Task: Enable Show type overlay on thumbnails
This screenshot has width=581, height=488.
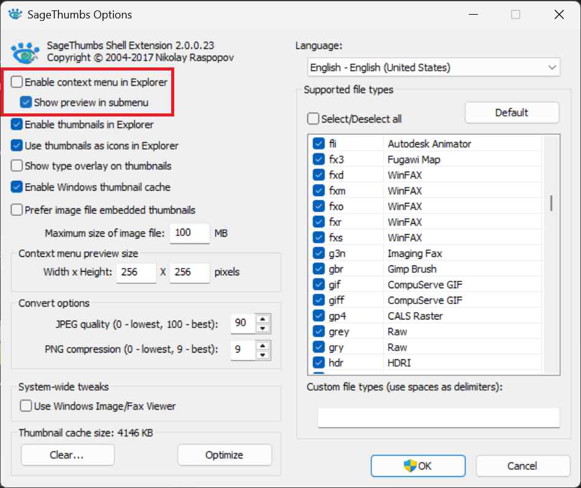Action: click(17, 166)
